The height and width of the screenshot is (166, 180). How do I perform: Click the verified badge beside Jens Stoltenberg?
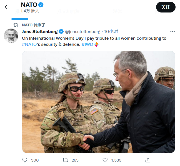(x=61, y=31)
